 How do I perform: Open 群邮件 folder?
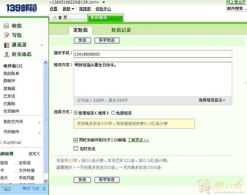pos(9,81)
